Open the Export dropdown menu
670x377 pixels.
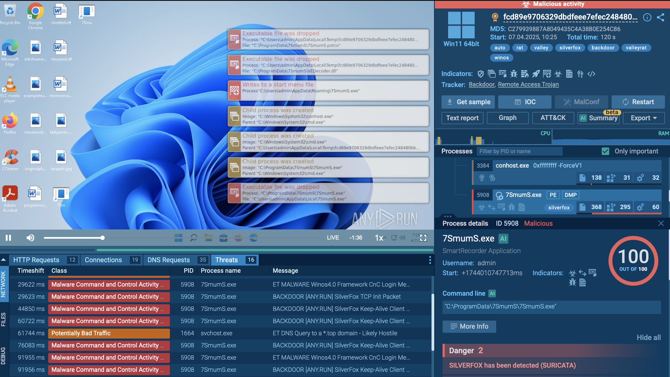tap(643, 118)
